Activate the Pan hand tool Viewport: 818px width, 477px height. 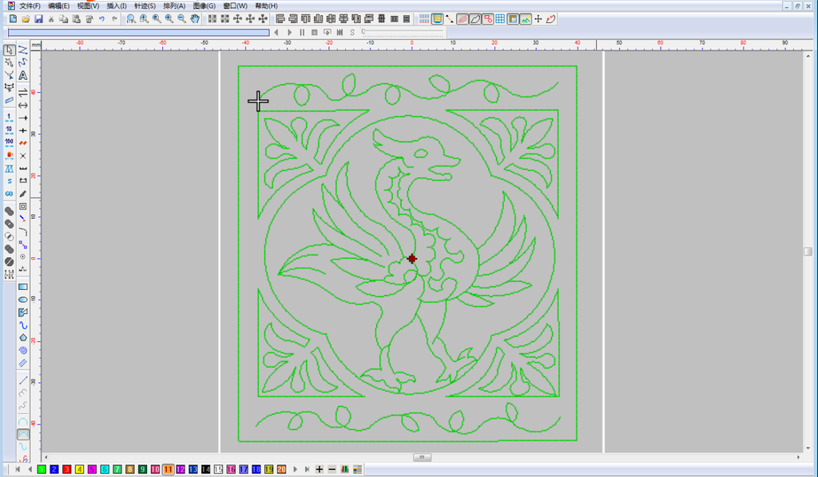coord(195,18)
